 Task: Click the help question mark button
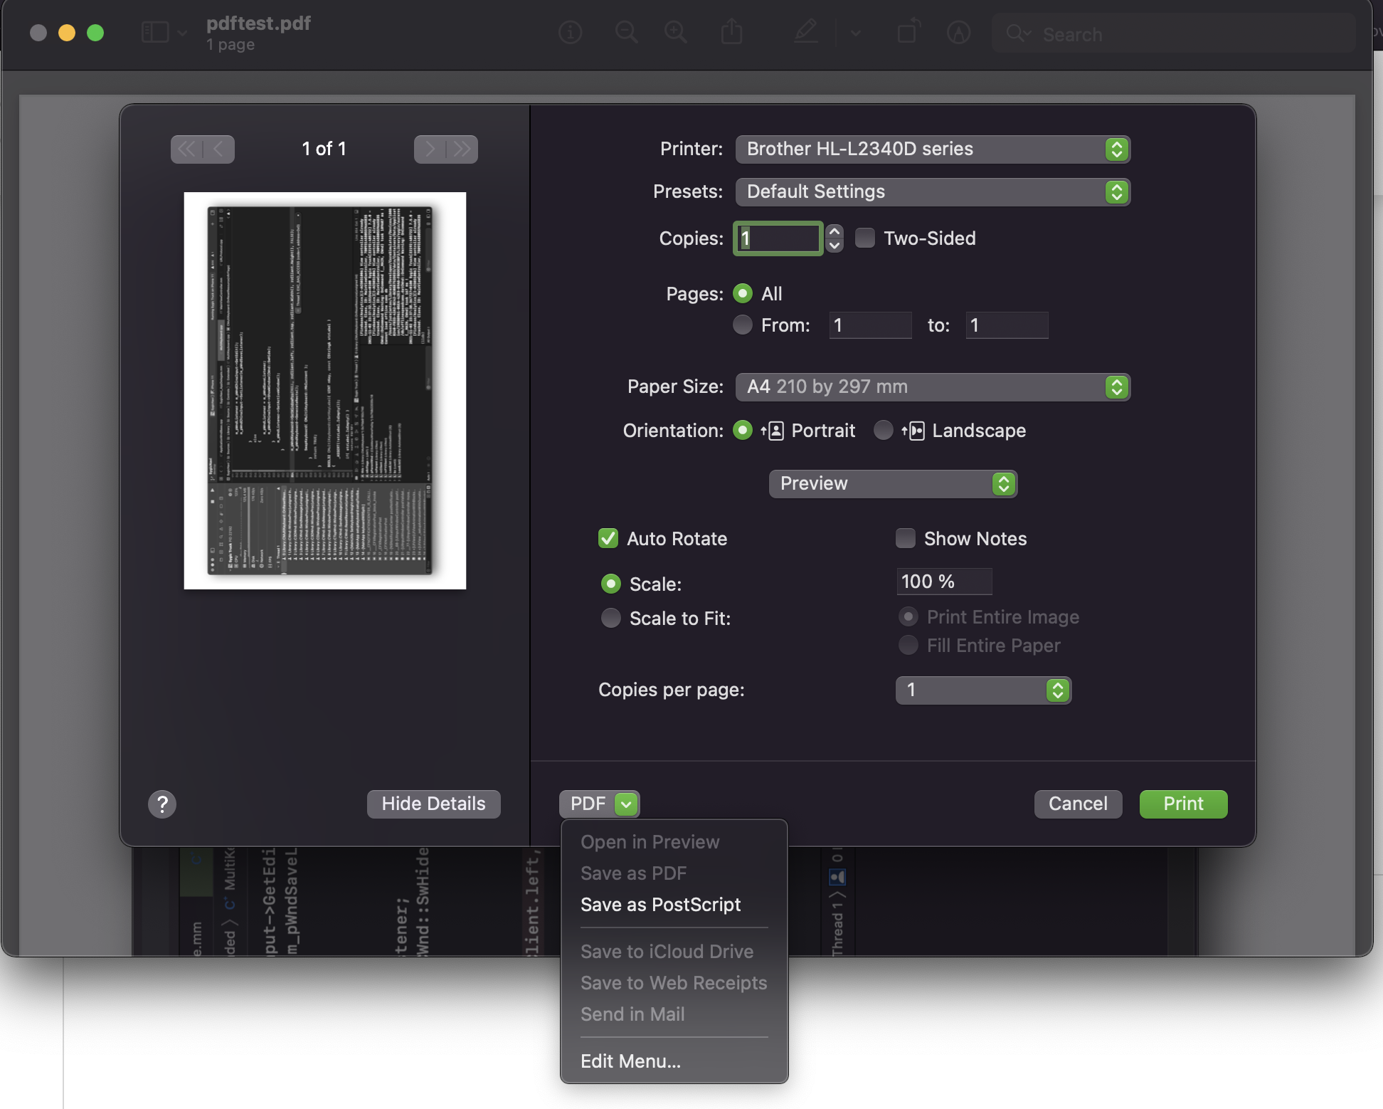point(162,804)
